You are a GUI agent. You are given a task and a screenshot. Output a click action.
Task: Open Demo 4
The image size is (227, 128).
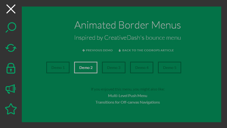[142, 68]
